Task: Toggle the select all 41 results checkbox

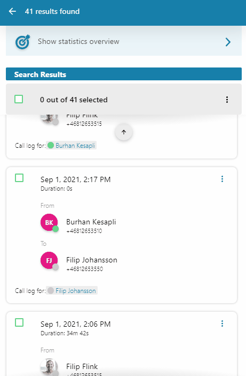Action: 19,99
